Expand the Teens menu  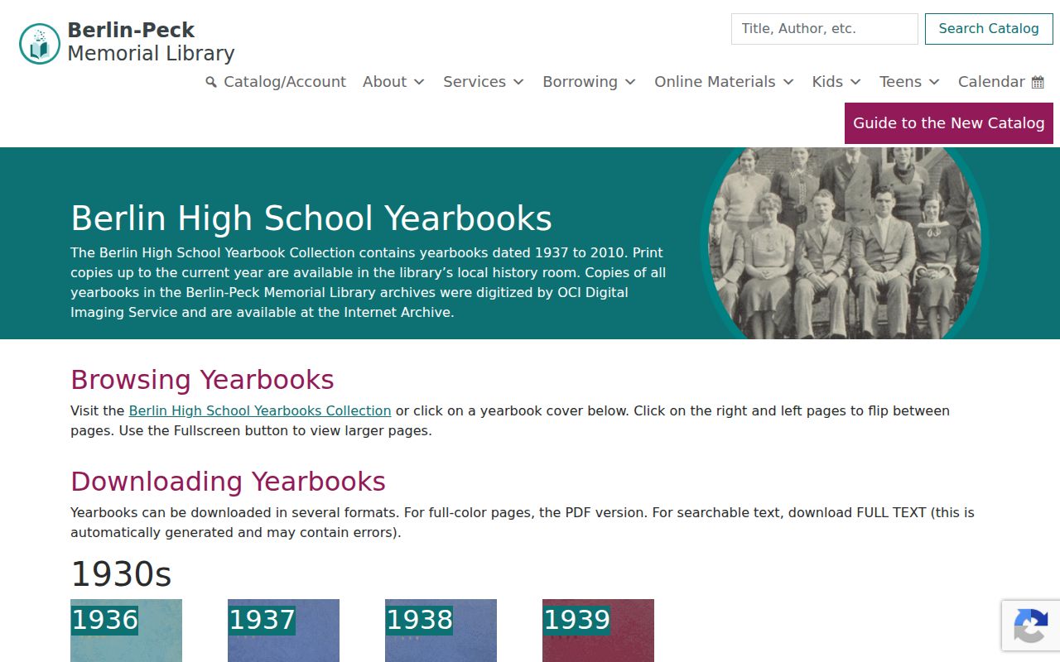click(x=909, y=82)
